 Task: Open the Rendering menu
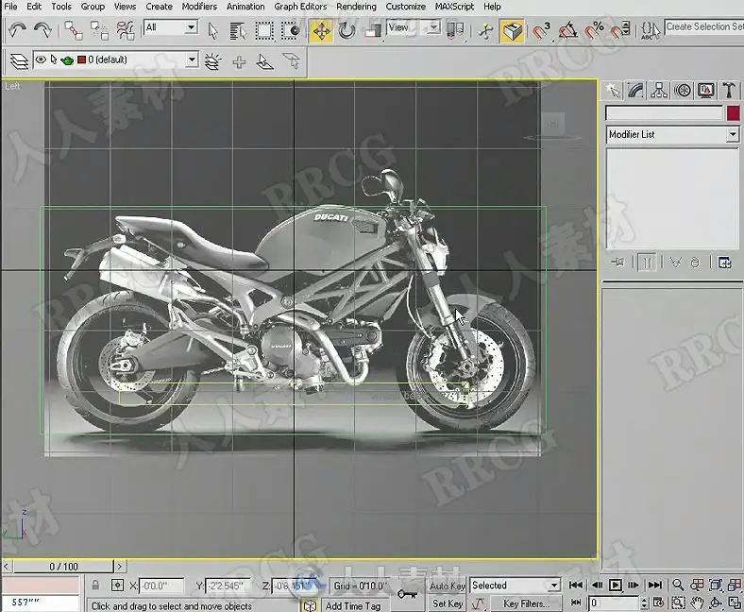coord(356,7)
